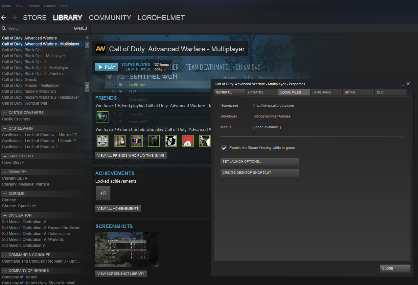418x285 pixels.
Task: Toggle Enable the Steam Overlay checkbox
Action: click(x=224, y=148)
